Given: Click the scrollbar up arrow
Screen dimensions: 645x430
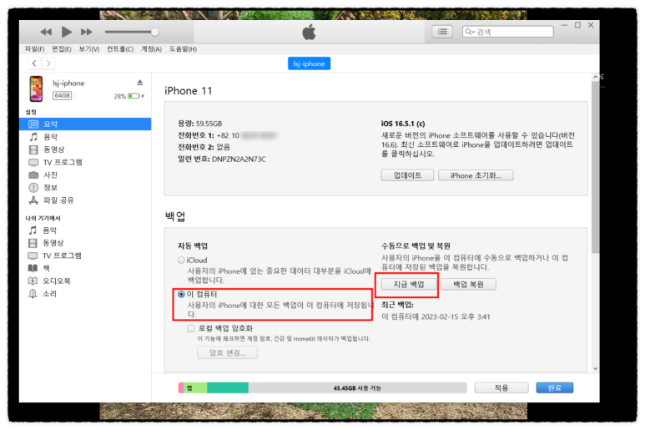Looking at the screenshot, I should (595, 77).
